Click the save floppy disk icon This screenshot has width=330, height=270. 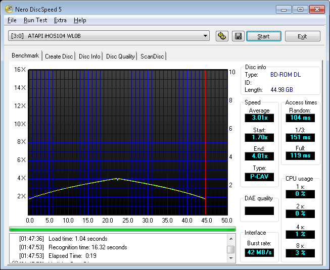click(238, 36)
